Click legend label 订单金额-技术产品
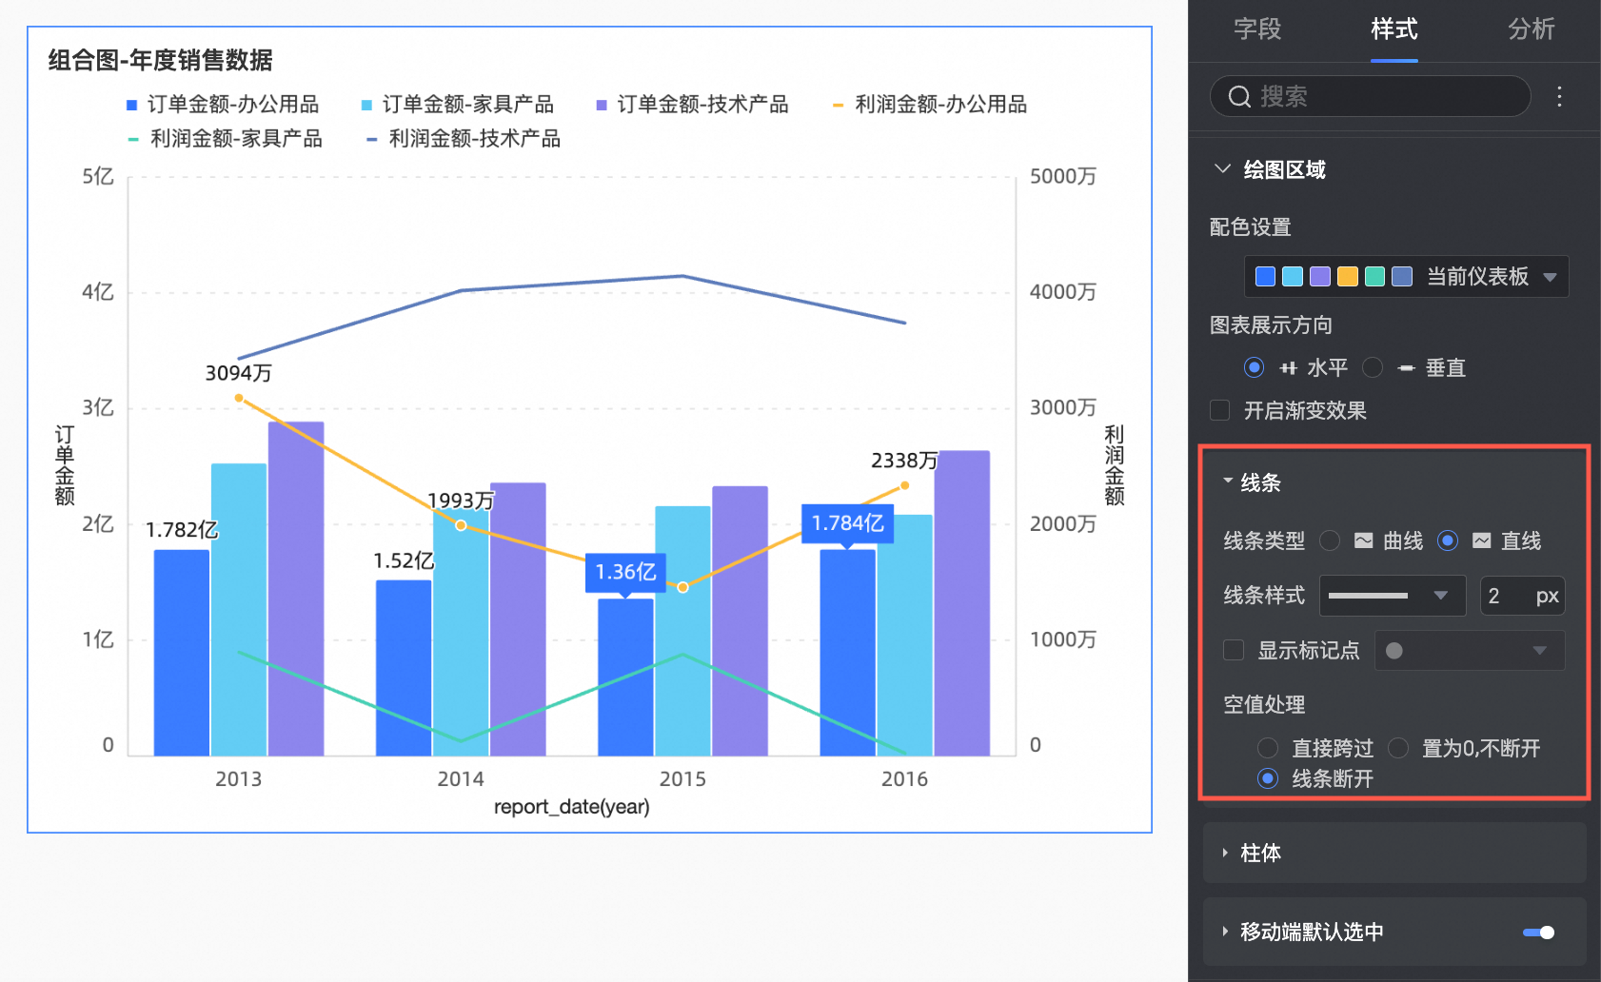 coord(703,105)
